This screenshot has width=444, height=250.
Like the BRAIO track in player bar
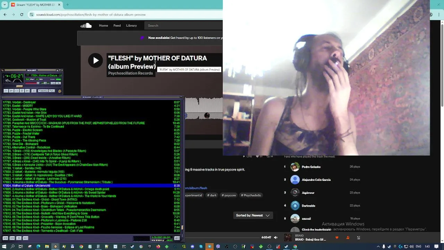[x=337, y=237]
